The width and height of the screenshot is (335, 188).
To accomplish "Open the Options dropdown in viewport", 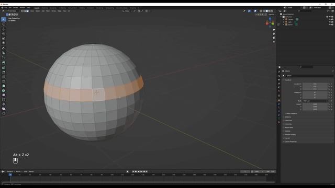I will pos(272,15).
